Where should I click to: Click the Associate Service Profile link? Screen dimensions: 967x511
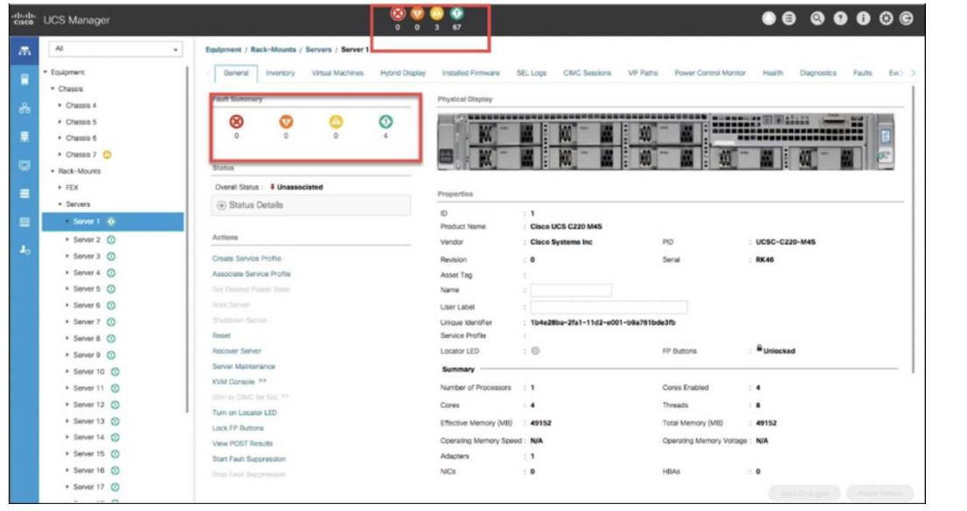251,273
